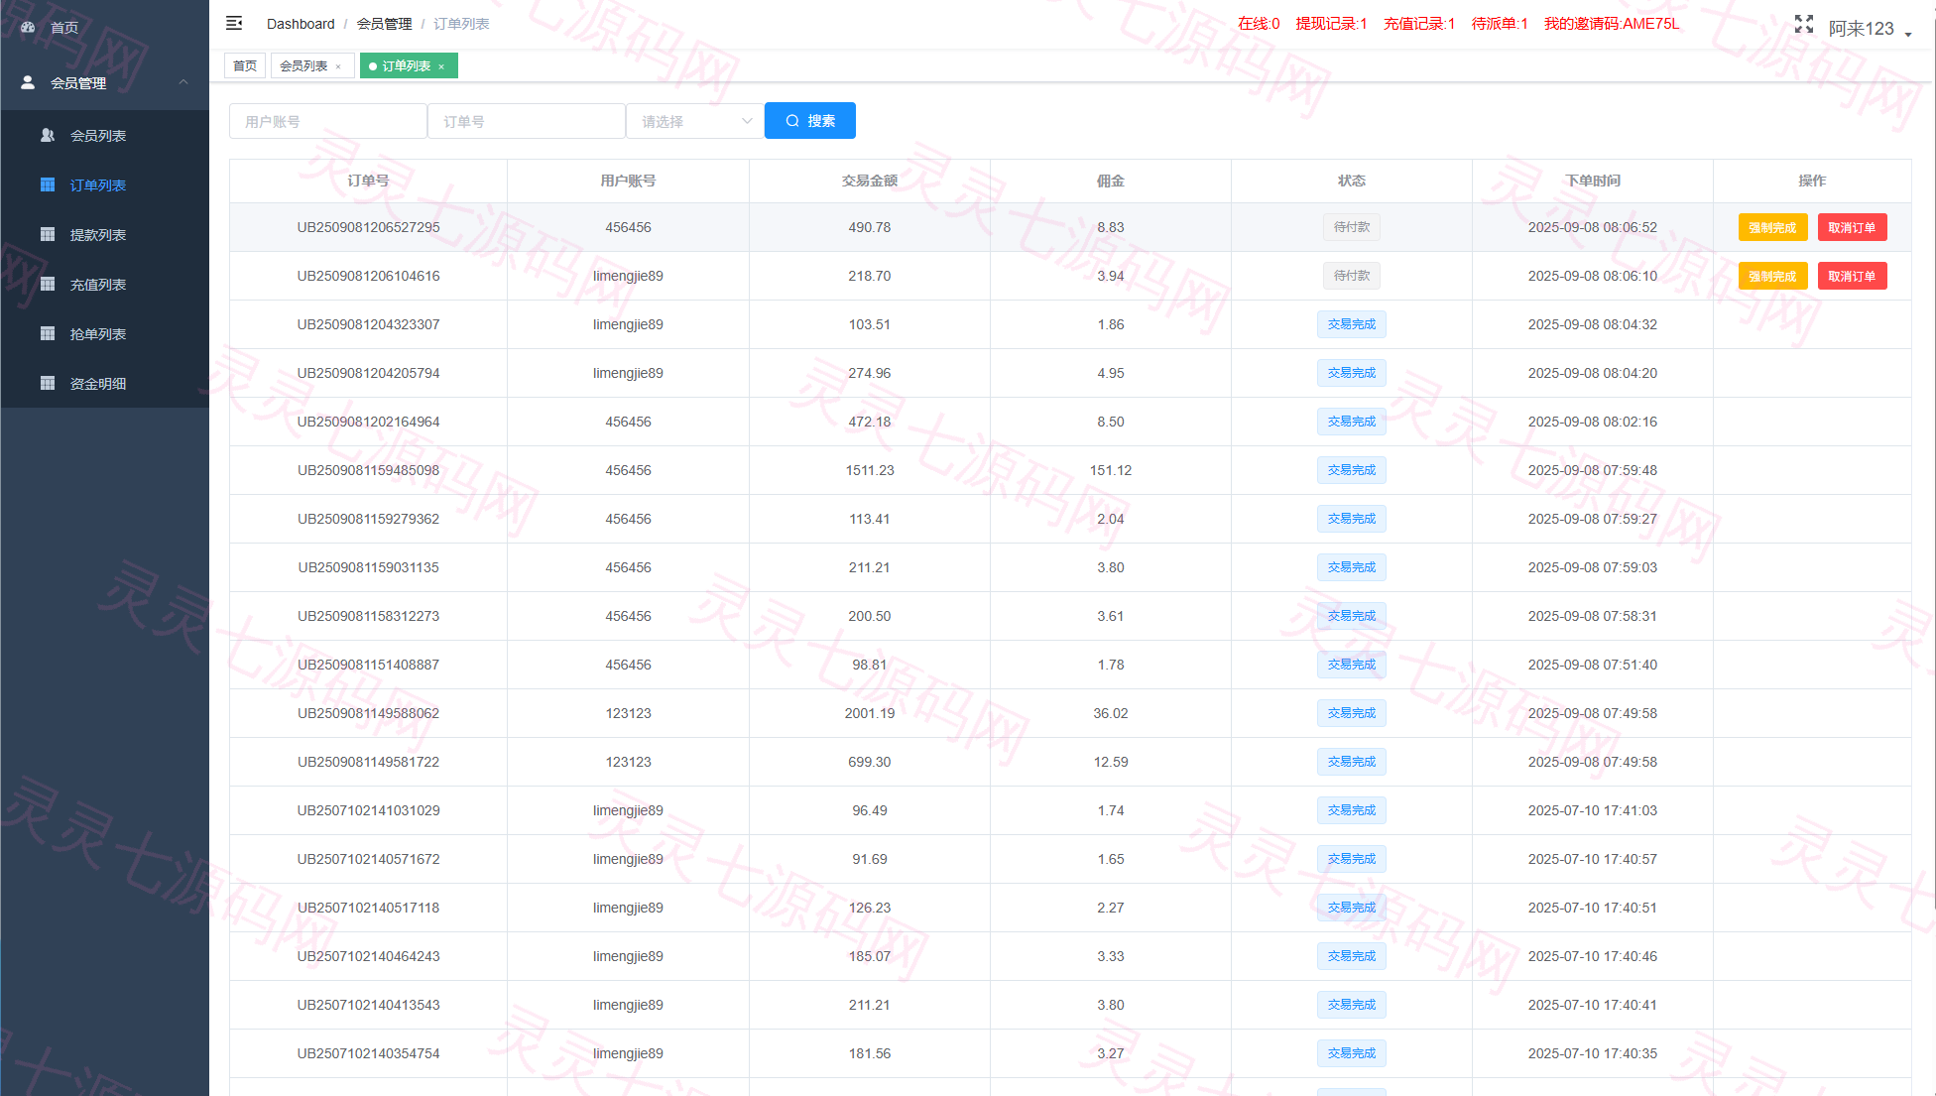The image size is (1936, 1096).
Task: Cancel order UB2509081206104616
Action: pos(1852,276)
